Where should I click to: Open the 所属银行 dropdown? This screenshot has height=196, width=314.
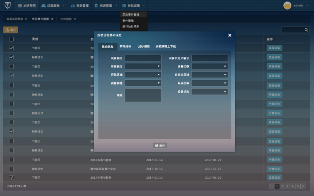pos(143,66)
